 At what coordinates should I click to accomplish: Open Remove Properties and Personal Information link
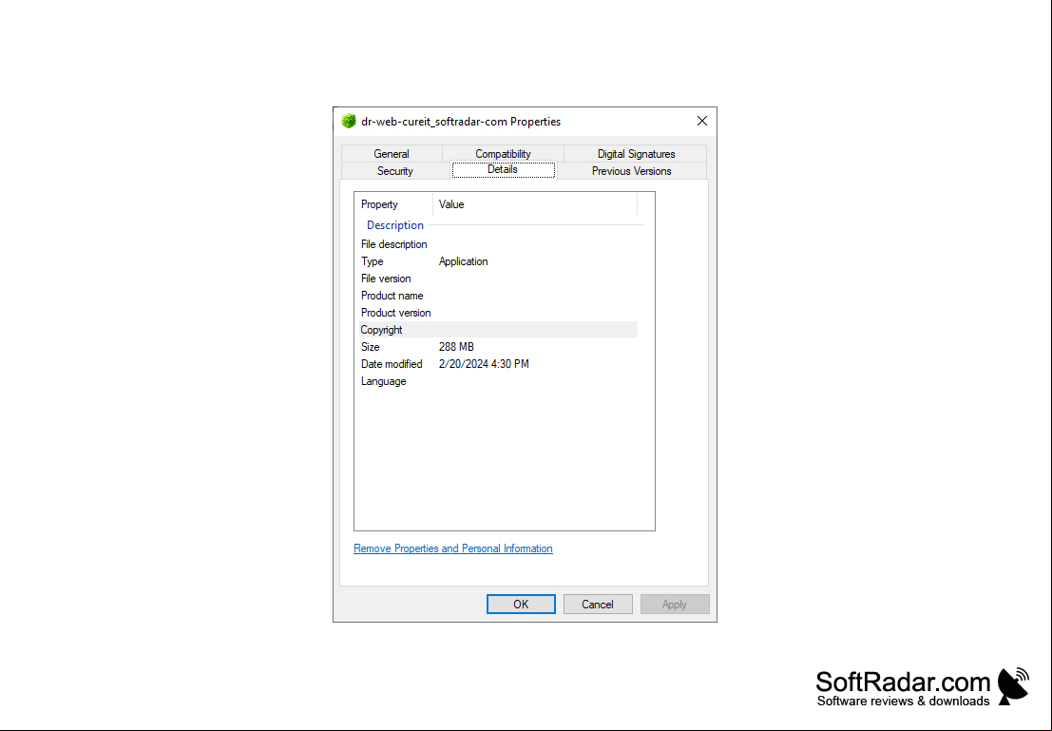pyautogui.click(x=453, y=548)
